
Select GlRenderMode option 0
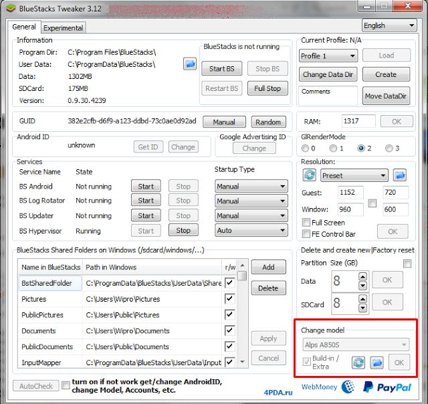pos(305,148)
